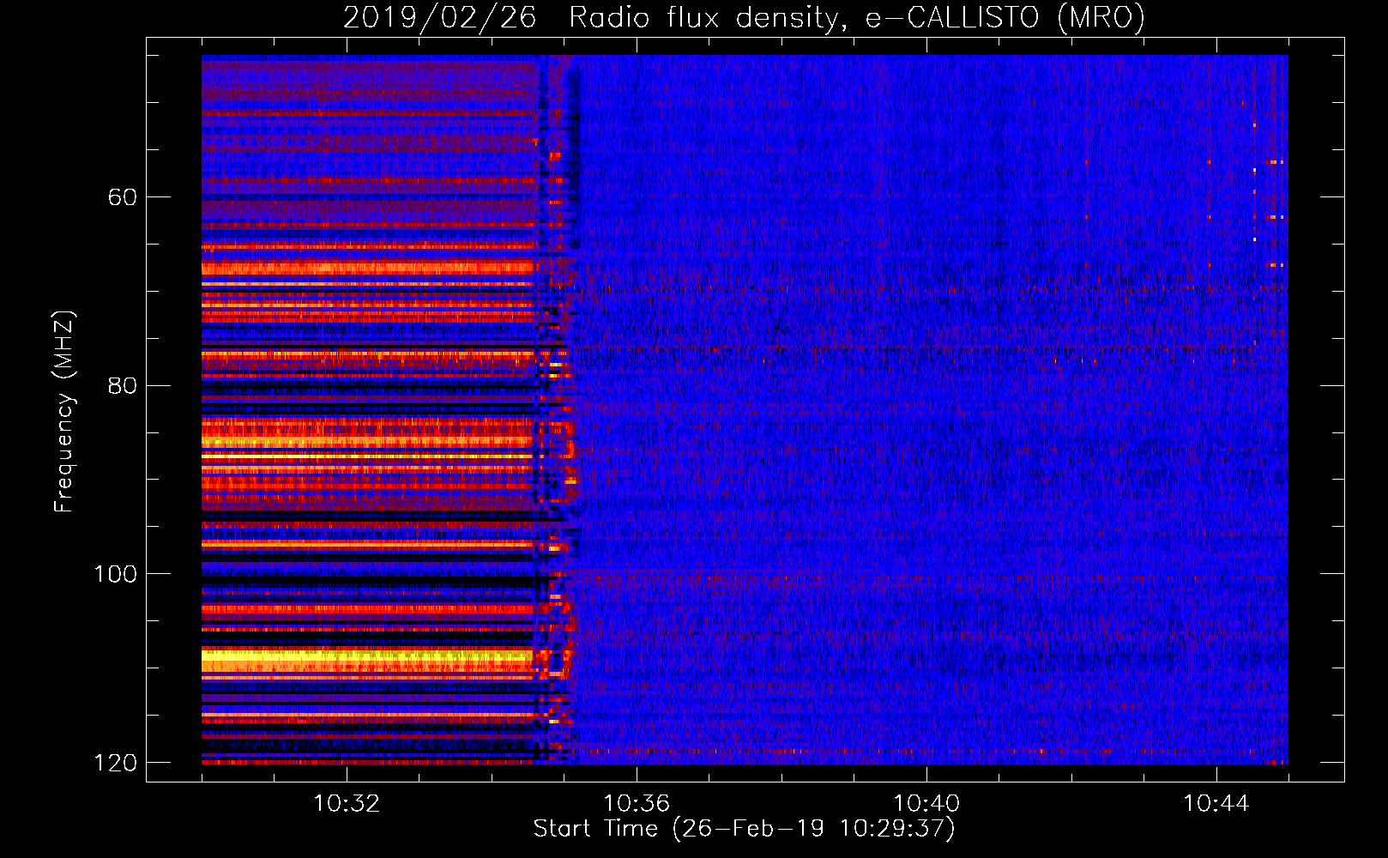The image size is (1388, 858).
Task: Click the 10:36 time tick label
Action: 637,804
